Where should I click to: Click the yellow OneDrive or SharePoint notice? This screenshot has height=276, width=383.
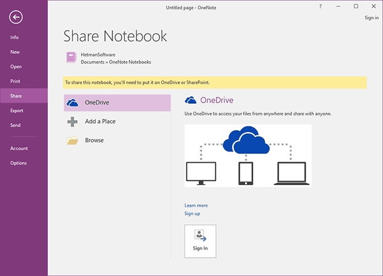215,82
